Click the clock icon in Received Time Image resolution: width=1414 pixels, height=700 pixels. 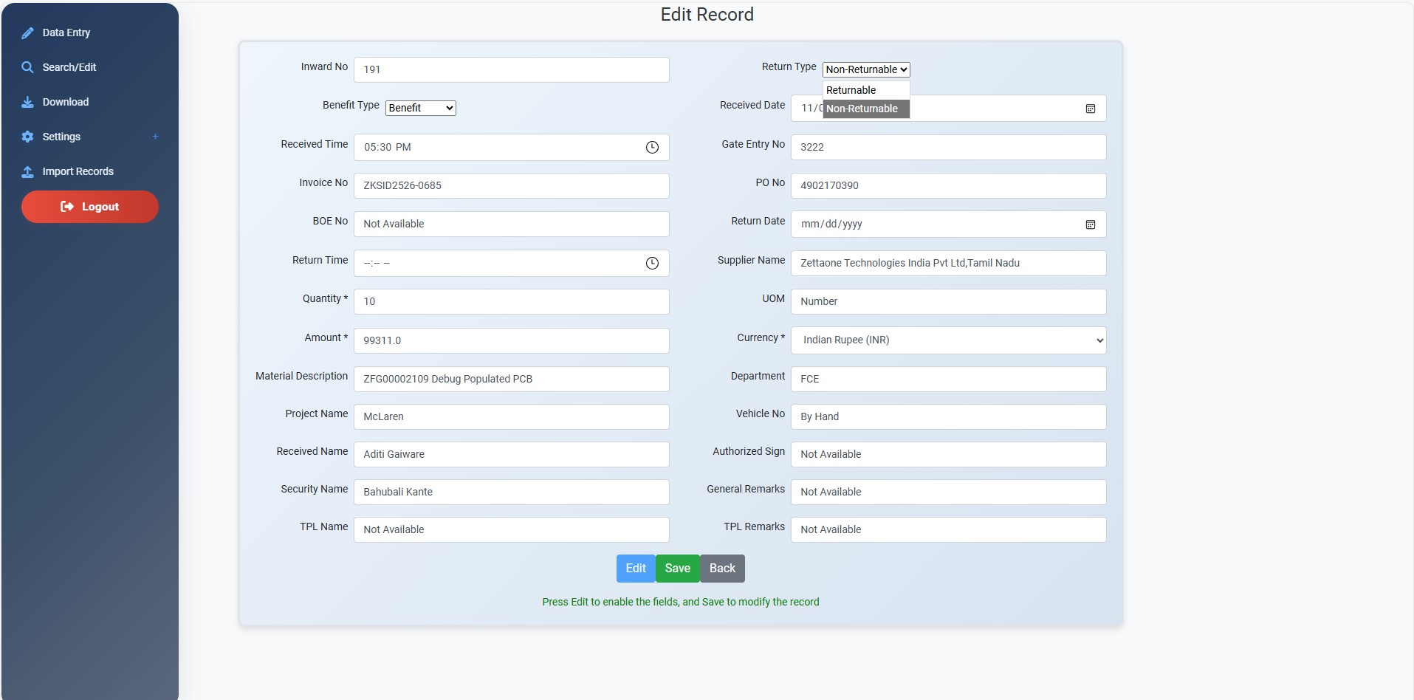[x=652, y=148]
